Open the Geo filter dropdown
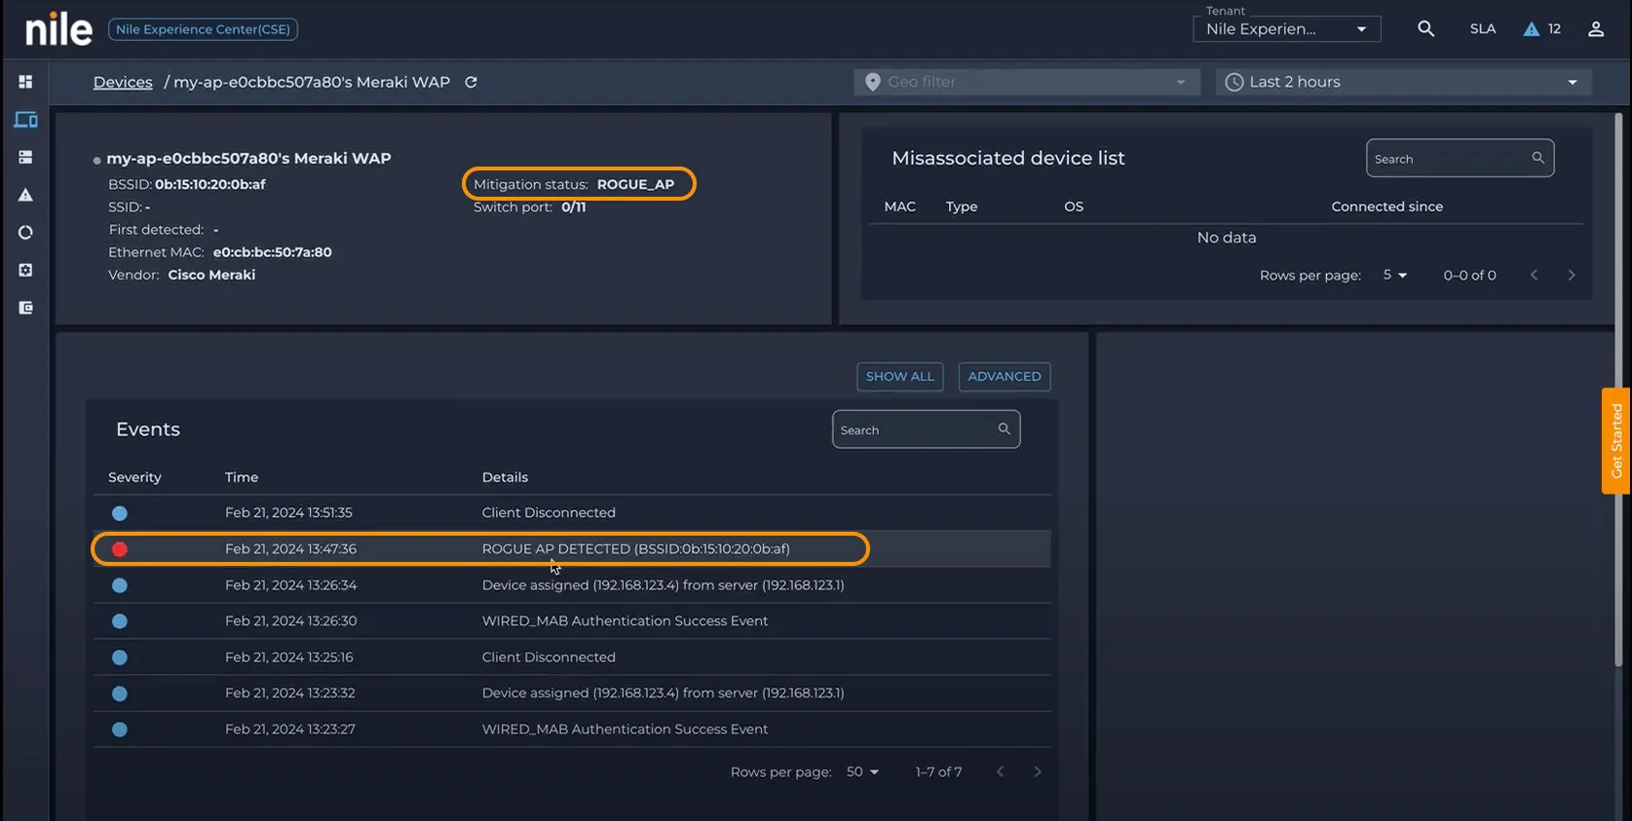The image size is (1632, 821). (1027, 82)
